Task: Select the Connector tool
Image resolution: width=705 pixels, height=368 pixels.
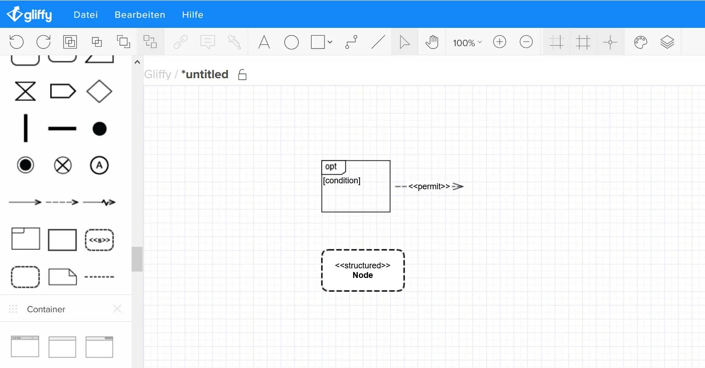Action: pyautogui.click(x=351, y=42)
